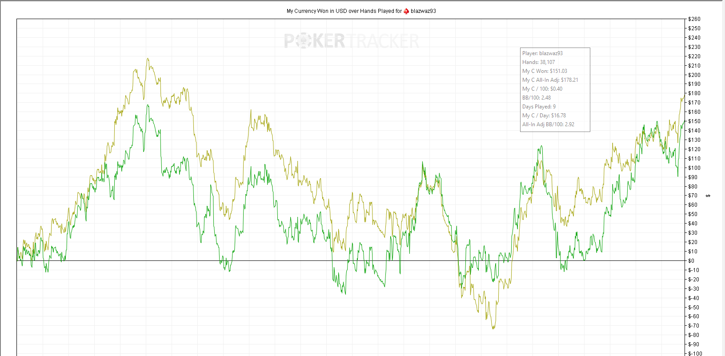Click the $10 y-axis label
The height and width of the screenshot is (356, 725).
click(x=693, y=252)
